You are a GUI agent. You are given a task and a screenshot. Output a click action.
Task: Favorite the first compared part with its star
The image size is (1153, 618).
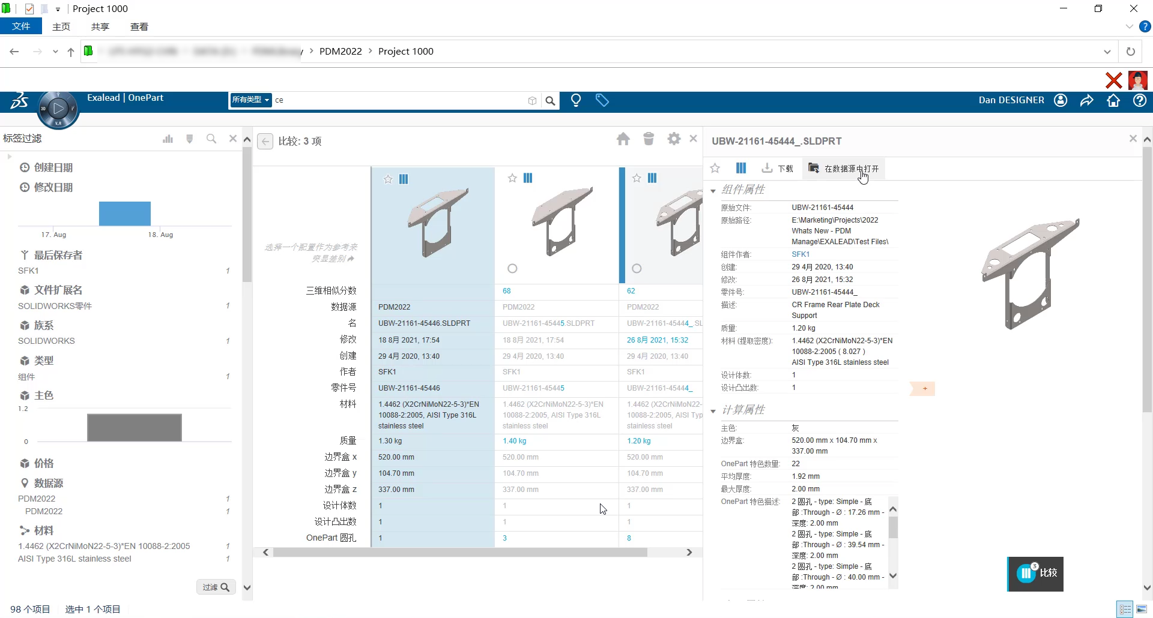tap(388, 179)
